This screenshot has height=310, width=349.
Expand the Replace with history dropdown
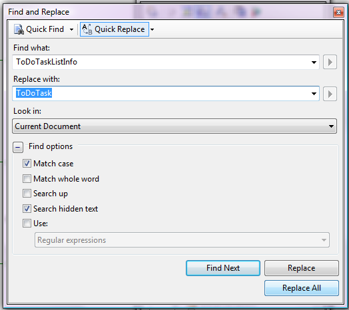coord(314,94)
